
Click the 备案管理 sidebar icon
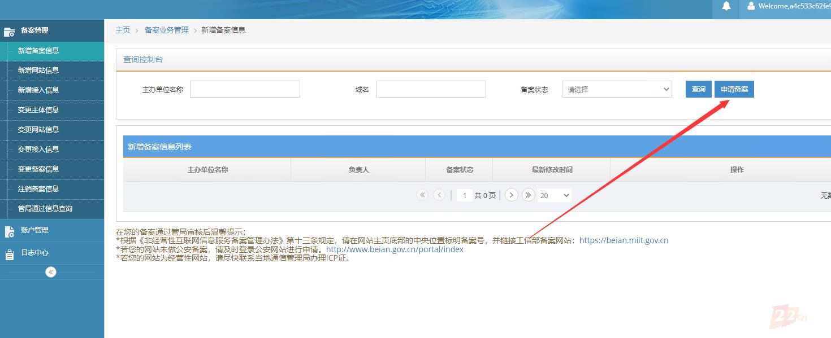pos(10,31)
